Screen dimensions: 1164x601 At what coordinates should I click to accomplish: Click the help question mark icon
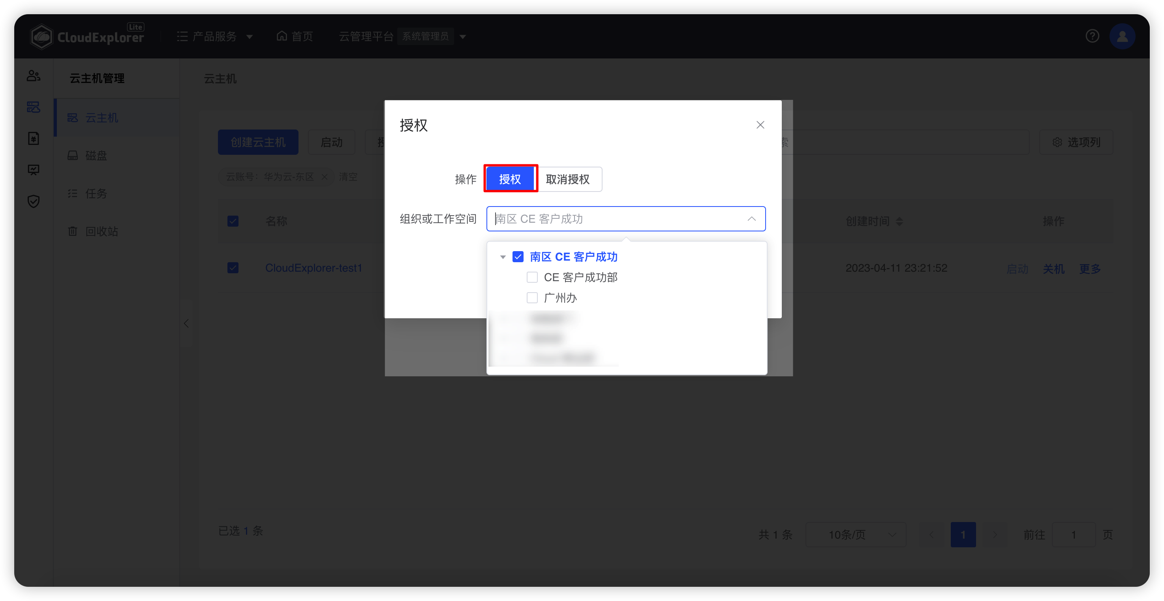1093,36
